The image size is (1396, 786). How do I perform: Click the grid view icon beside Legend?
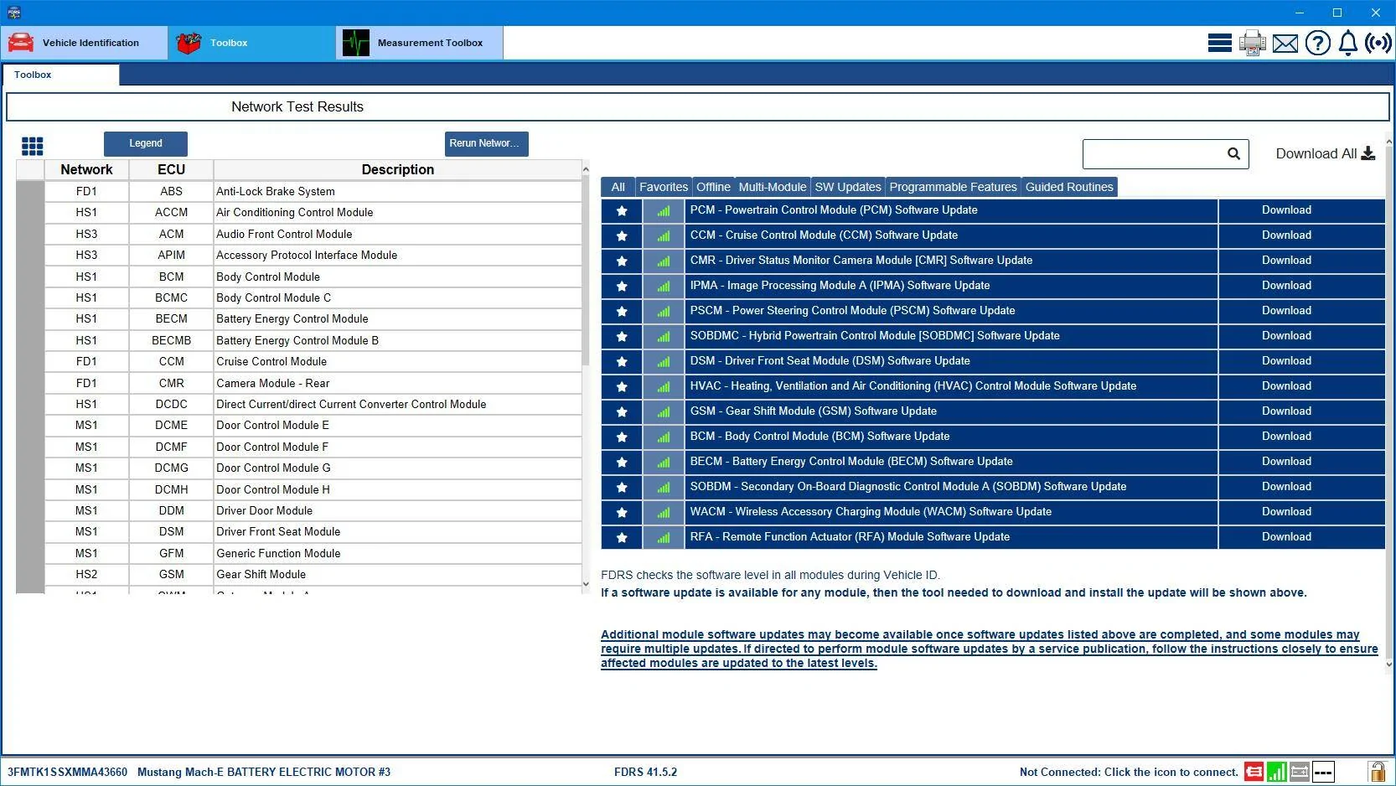[x=33, y=147]
